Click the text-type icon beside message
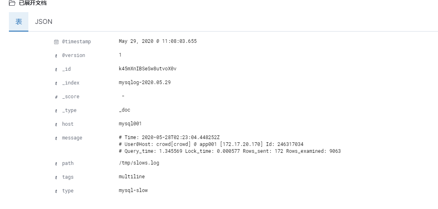The image size is (438, 209). pos(56,138)
